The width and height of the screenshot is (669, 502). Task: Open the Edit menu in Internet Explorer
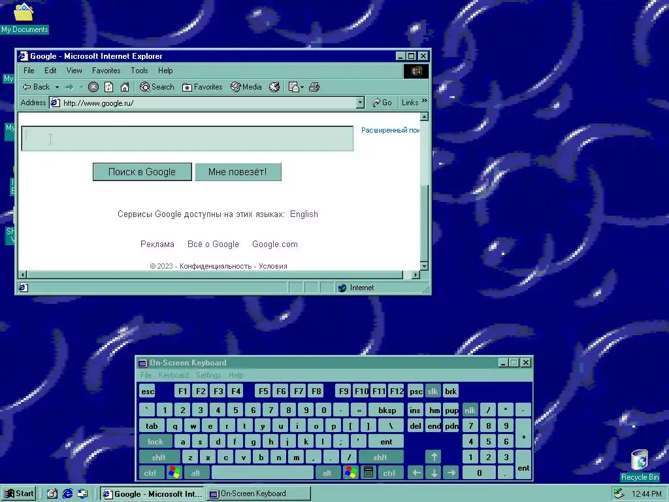tap(50, 71)
